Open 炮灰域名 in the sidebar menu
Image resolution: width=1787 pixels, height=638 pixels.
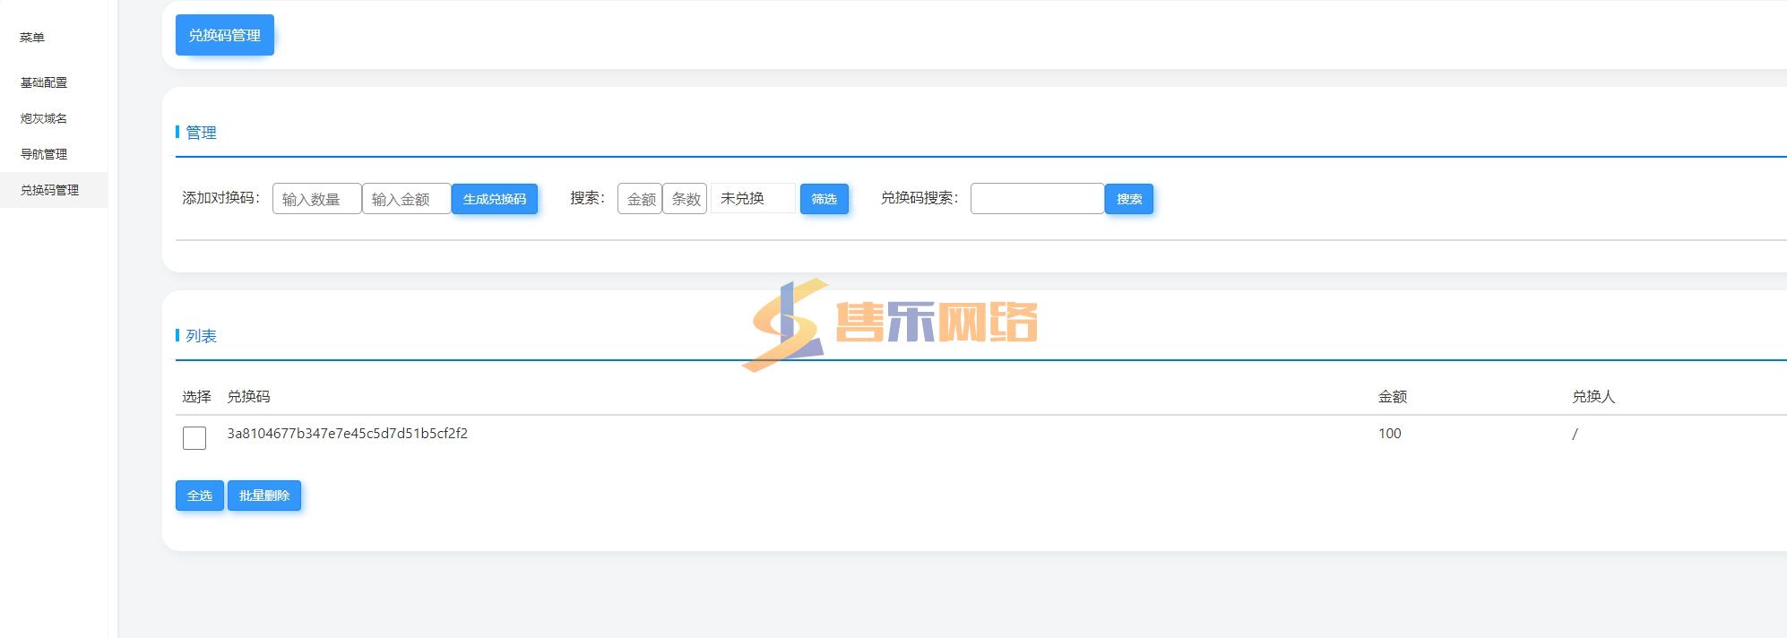[44, 118]
